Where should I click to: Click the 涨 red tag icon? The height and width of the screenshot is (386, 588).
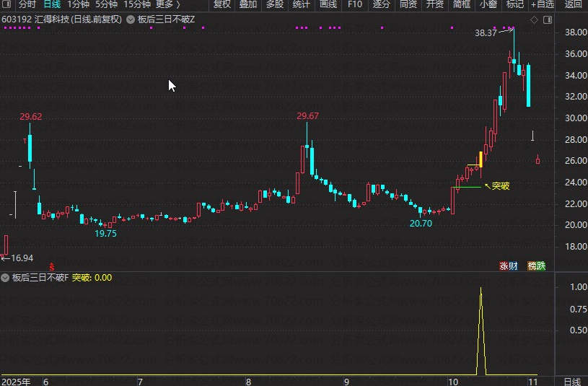[504, 266]
